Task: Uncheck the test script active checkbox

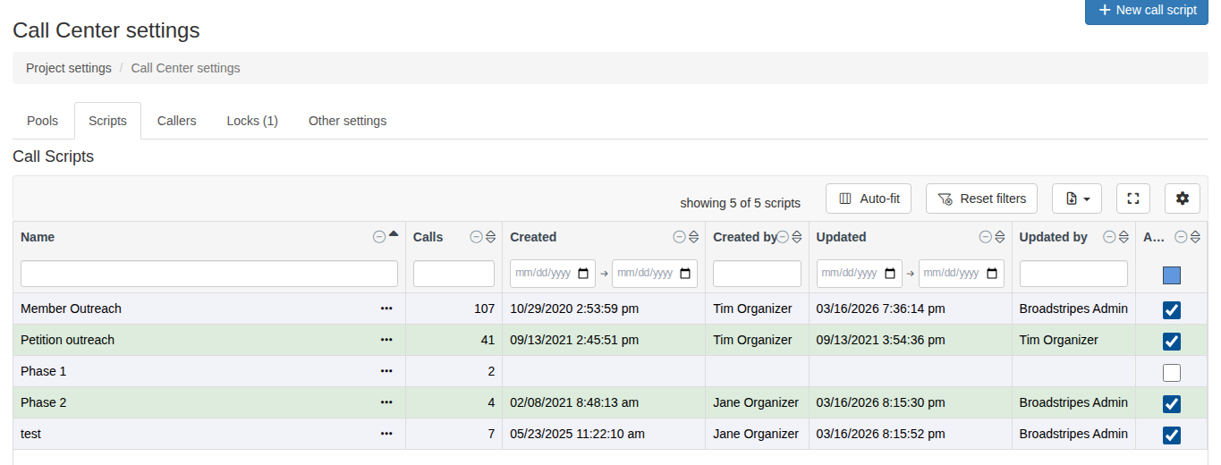Action: (1172, 435)
